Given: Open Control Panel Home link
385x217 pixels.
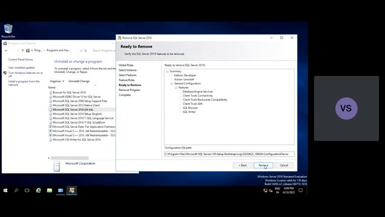Looking at the screenshot, I should (x=20, y=60).
